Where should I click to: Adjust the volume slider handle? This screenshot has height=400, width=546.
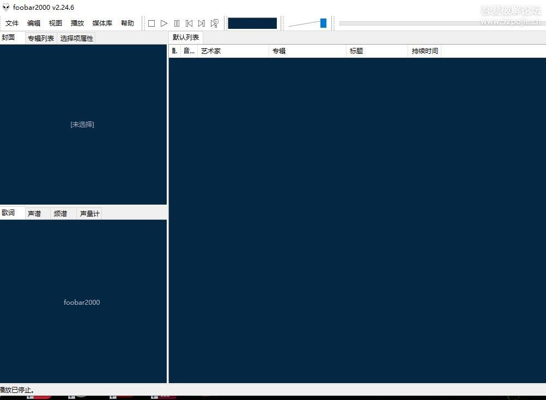[x=323, y=23]
